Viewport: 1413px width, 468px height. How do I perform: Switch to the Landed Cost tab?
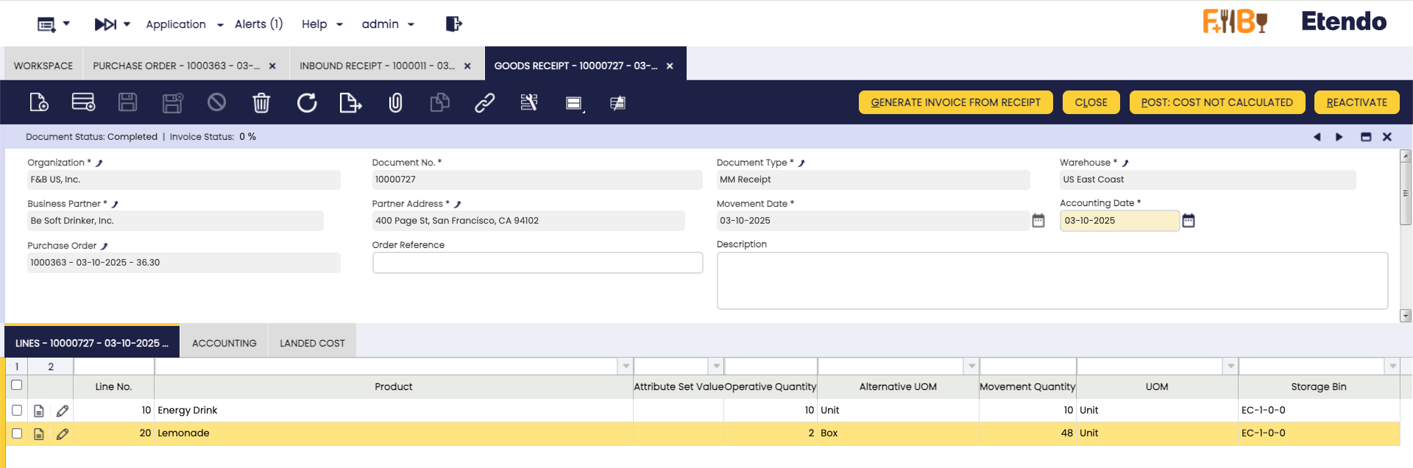(312, 344)
